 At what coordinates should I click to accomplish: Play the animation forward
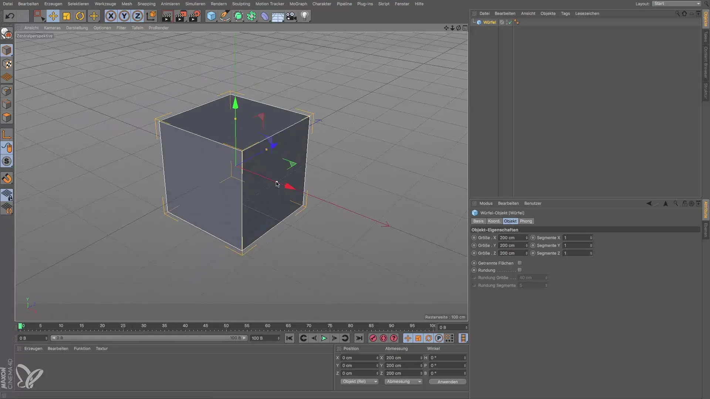point(324,338)
